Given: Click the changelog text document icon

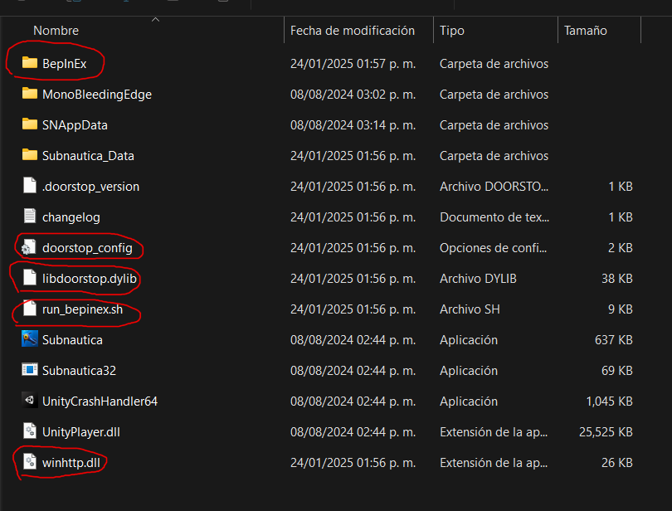Looking at the screenshot, I should (x=30, y=216).
